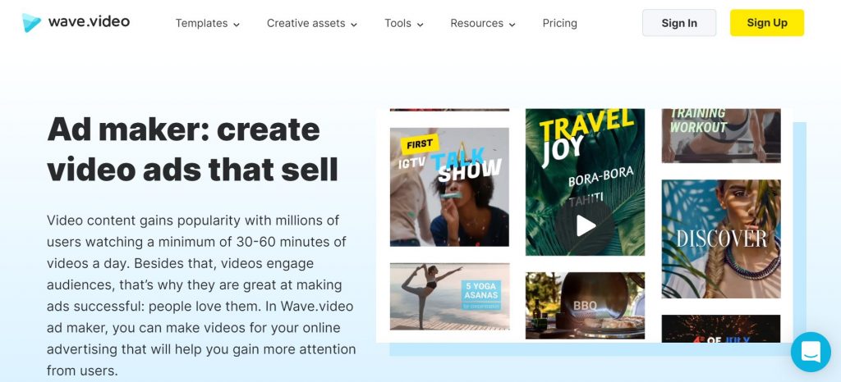The image size is (841, 382).
Task: Open the Tools menu
Action: (x=404, y=23)
